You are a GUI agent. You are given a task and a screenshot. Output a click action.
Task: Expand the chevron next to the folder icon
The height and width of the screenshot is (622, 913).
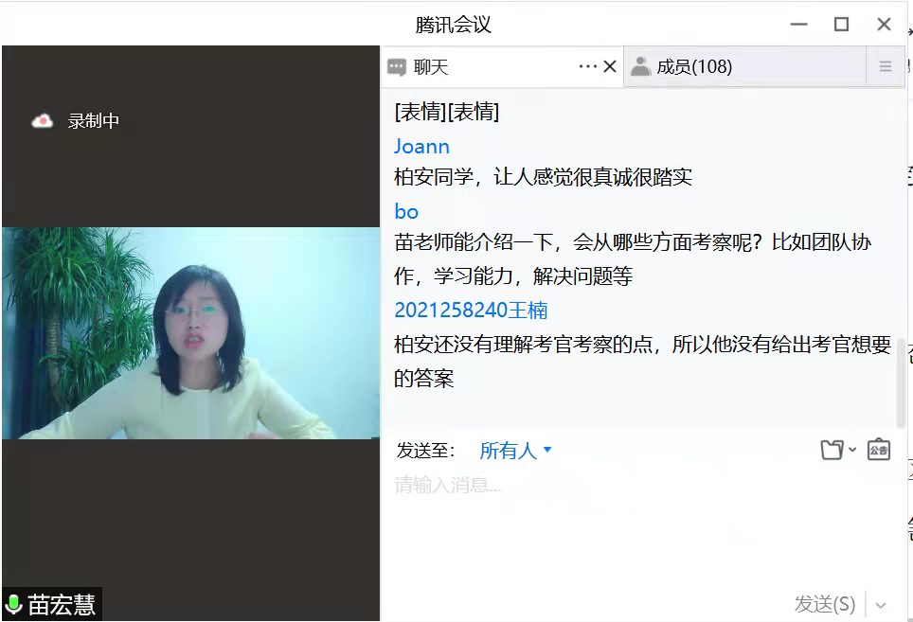click(x=852, y=451)
